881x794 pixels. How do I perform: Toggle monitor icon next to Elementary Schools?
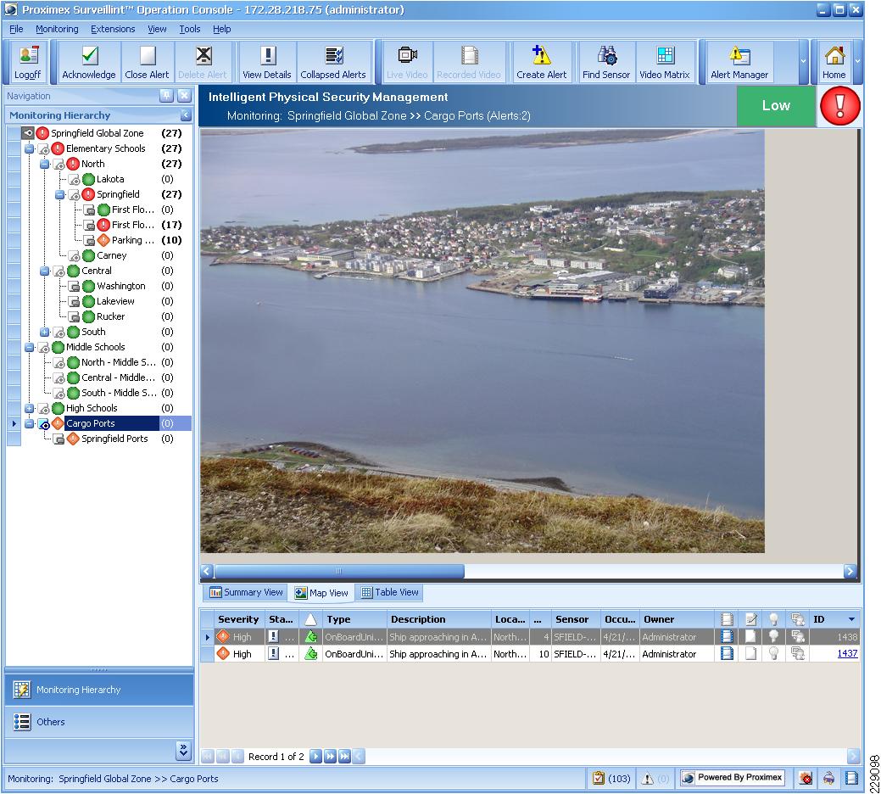[44, 149]
